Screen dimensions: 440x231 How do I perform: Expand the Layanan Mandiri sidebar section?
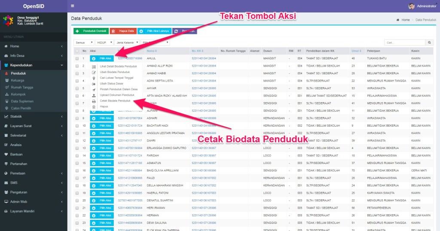[x=34, y=211]
